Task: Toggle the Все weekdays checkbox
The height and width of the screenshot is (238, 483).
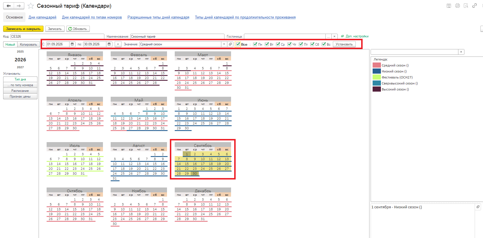Action: 238,44
